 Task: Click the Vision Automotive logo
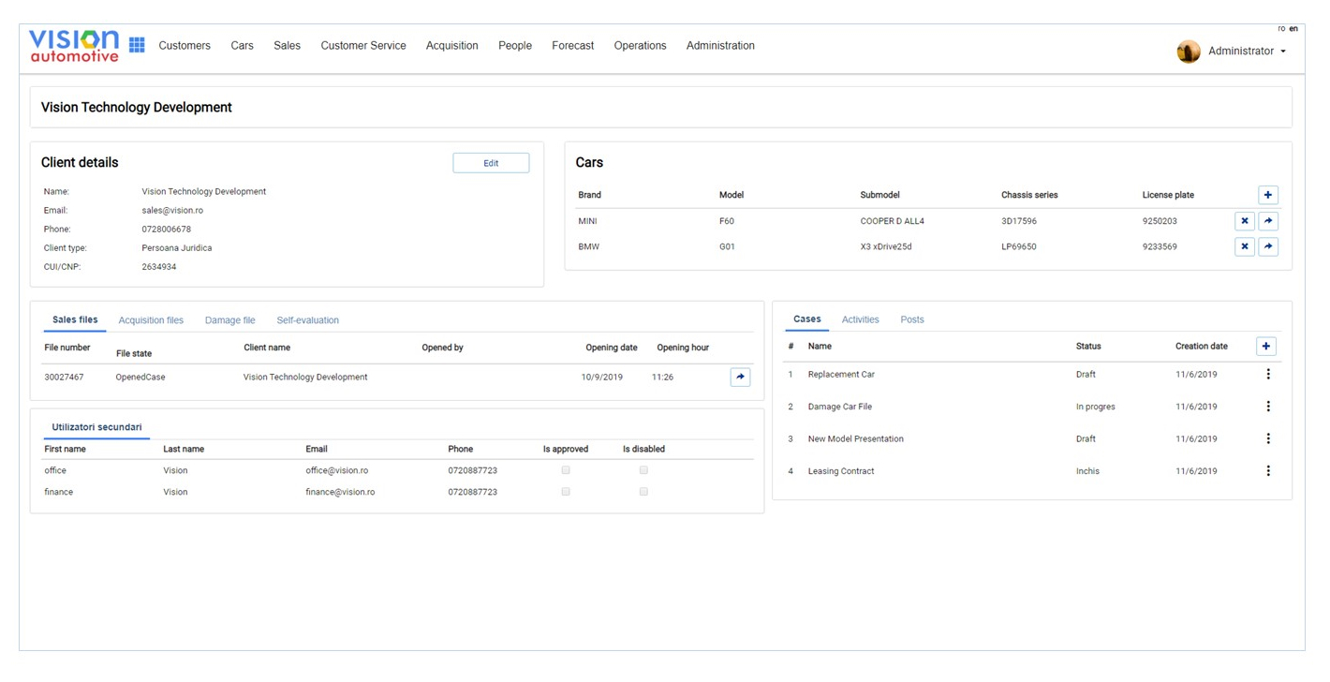point(74,45)
